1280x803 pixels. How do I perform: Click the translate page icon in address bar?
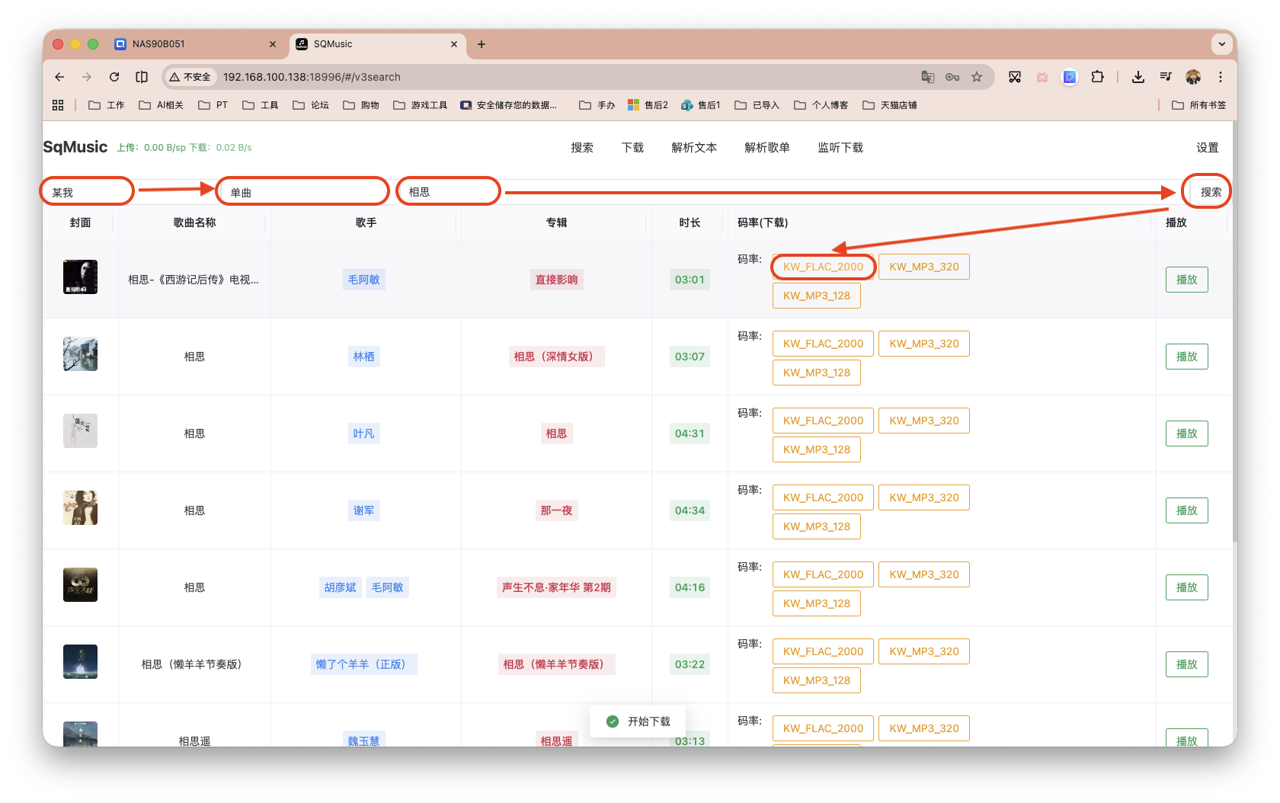click(927, 77)
